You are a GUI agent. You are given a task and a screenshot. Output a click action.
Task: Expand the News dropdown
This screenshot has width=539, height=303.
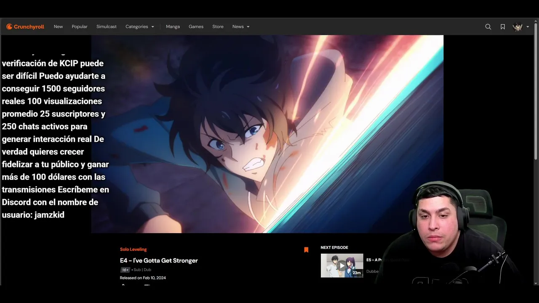click(241, 27)
